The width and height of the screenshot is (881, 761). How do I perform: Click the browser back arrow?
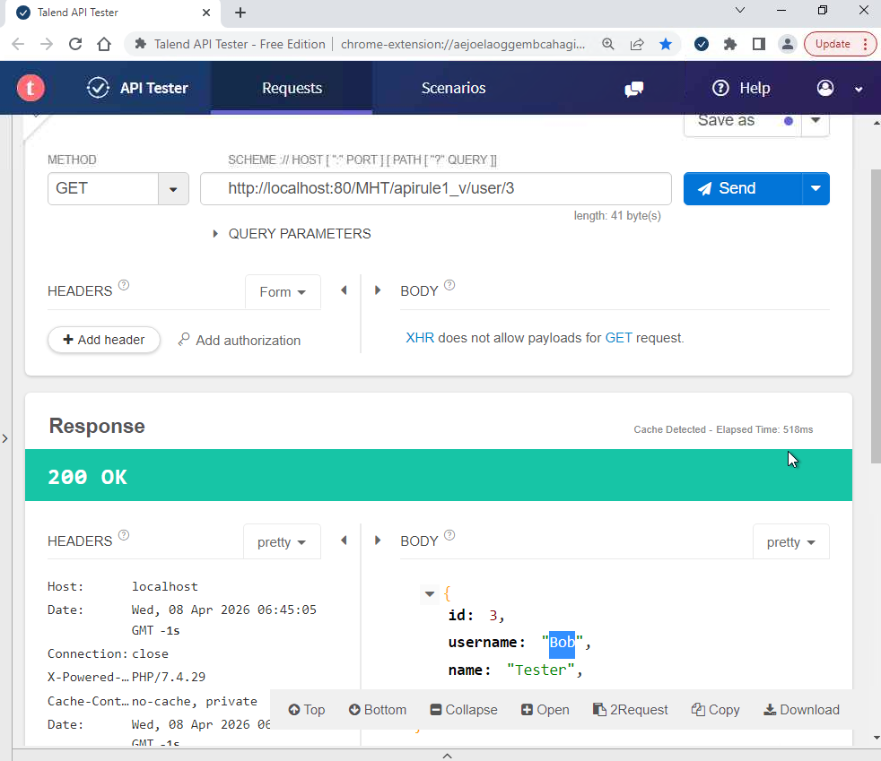pyautogui.click(x=18, y=44)
